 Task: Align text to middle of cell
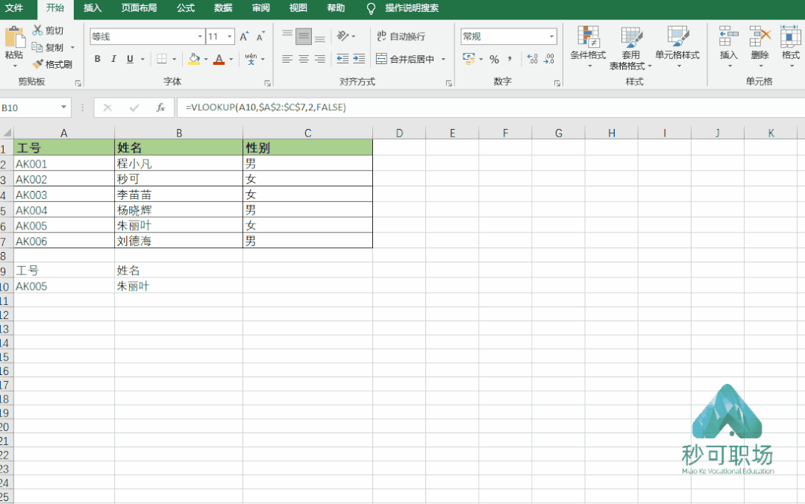(x=304, y=36)
